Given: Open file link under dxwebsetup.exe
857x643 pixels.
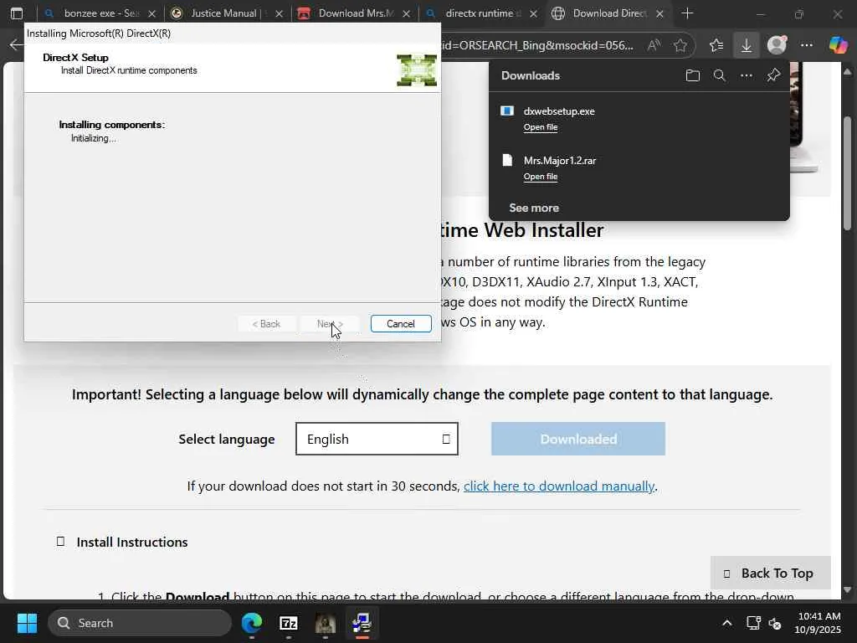Looking at the screenshot, I should 540,127.
